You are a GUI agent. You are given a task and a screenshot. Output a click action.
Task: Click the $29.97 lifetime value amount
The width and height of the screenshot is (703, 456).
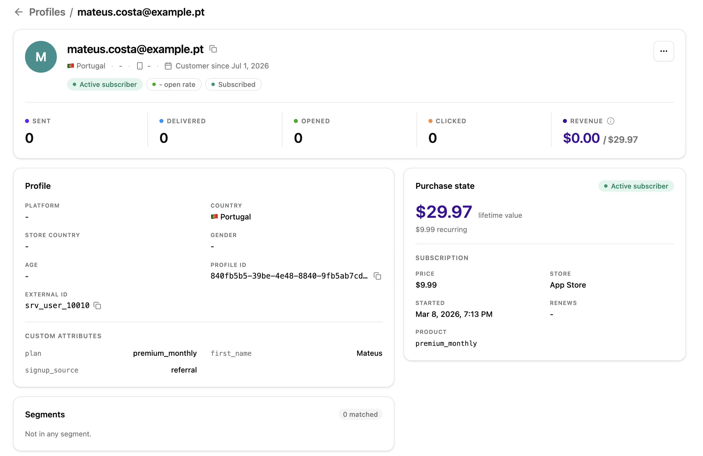pyautogui.click(x=444, y=212)
